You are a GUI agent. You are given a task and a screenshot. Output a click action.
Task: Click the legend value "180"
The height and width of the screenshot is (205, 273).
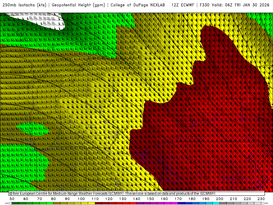pos(192,199)
